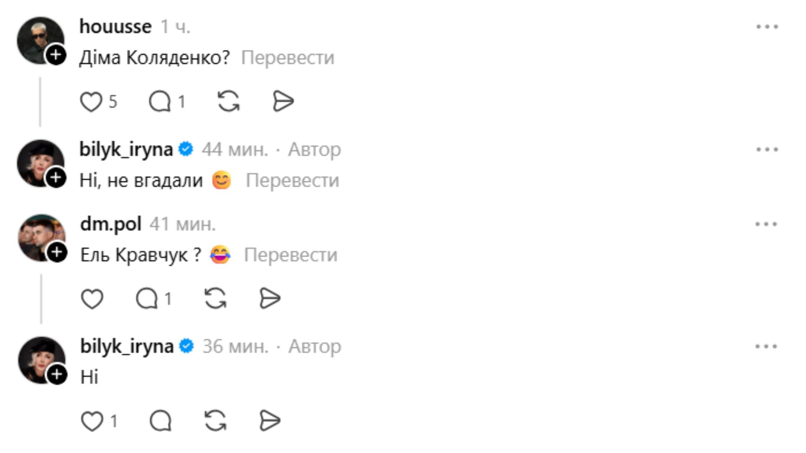Like dm.pol's Ель Кравчук comment
The image size is (806, 453).
pos(92,299)
